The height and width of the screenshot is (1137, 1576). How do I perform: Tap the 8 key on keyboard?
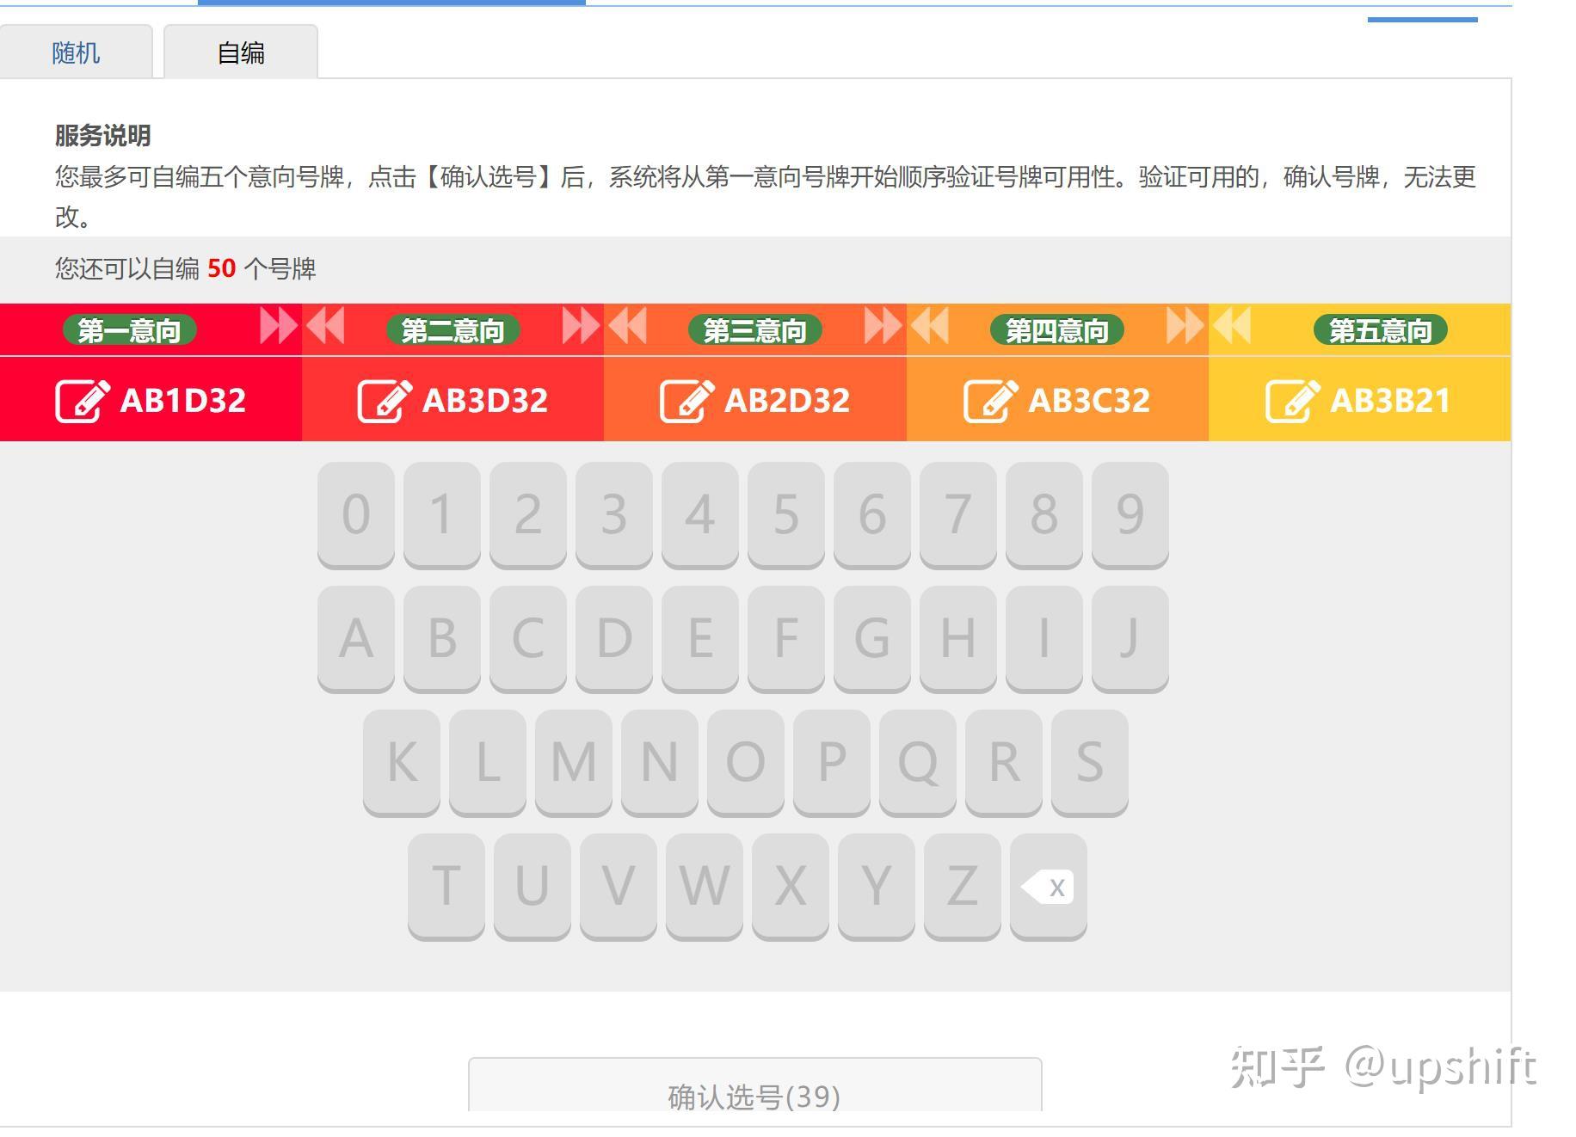(1044, 515)
